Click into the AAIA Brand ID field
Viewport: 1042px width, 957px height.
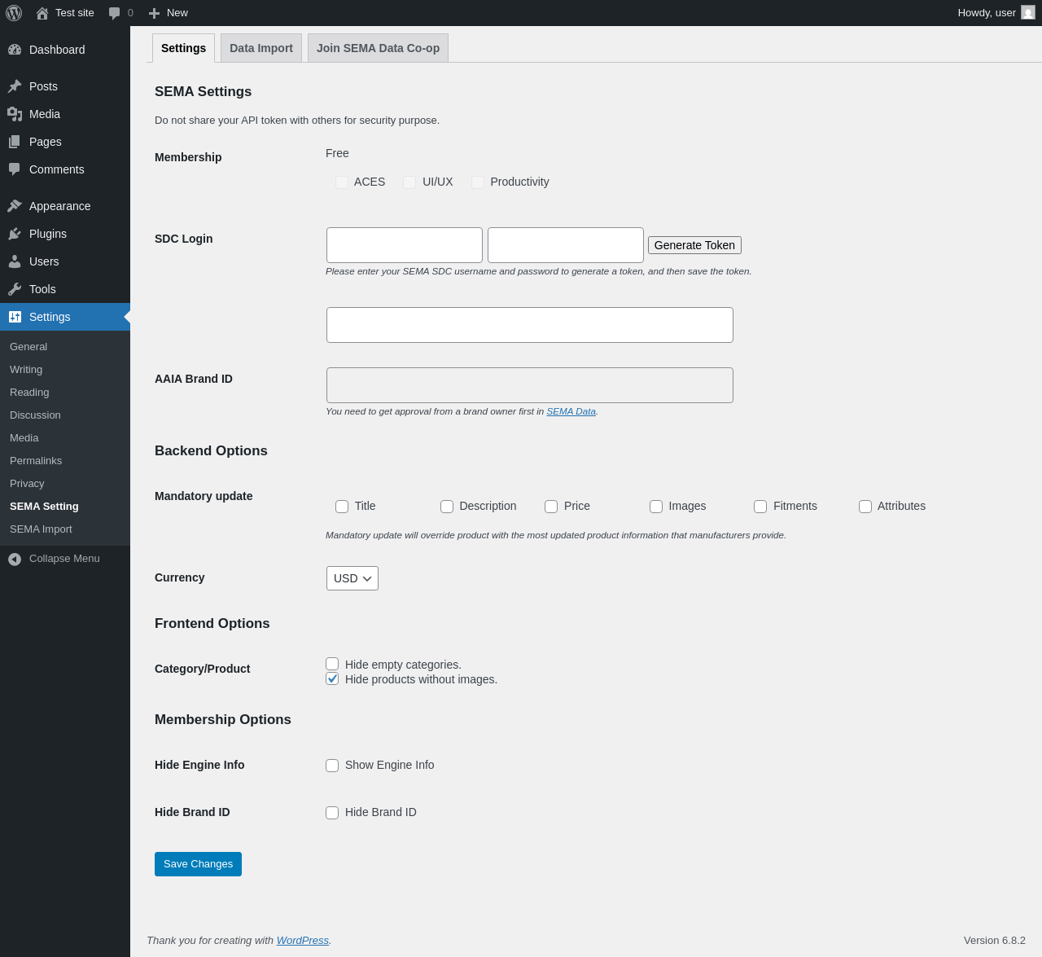point(530,385)
